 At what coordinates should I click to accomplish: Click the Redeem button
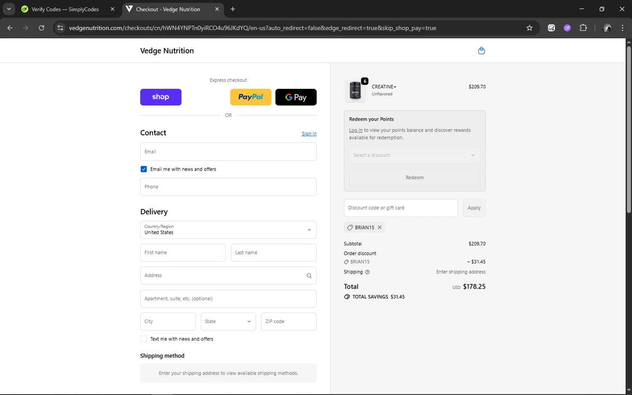[x=415, y=178]
